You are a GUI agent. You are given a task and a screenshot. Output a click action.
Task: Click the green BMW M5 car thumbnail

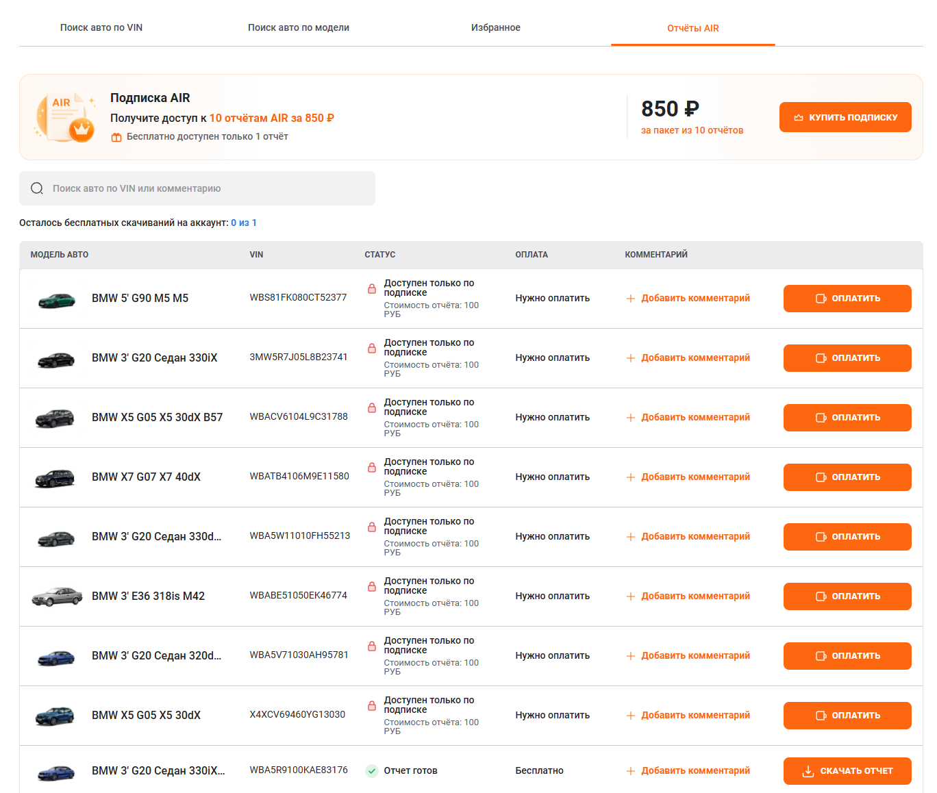(x=56, y=299)
